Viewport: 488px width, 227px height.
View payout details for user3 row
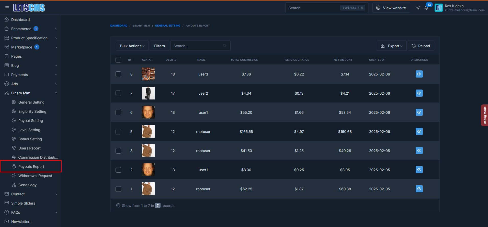coord(419,74)
